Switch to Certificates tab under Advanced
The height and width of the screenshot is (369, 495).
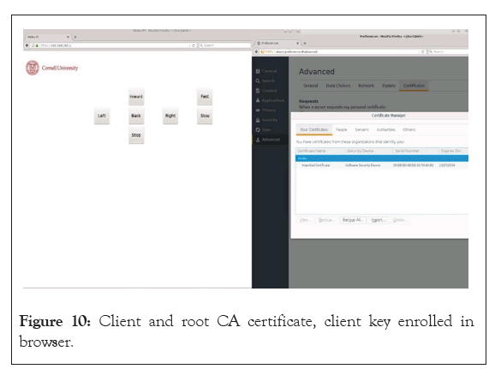414,86
